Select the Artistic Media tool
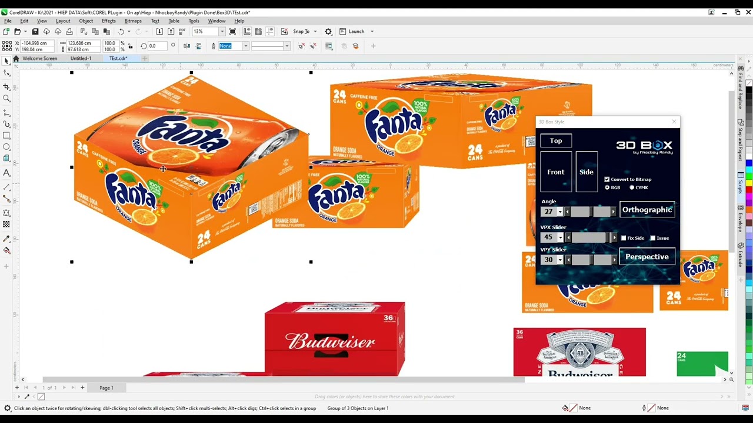The image size is (753, 423). [6, 124]
